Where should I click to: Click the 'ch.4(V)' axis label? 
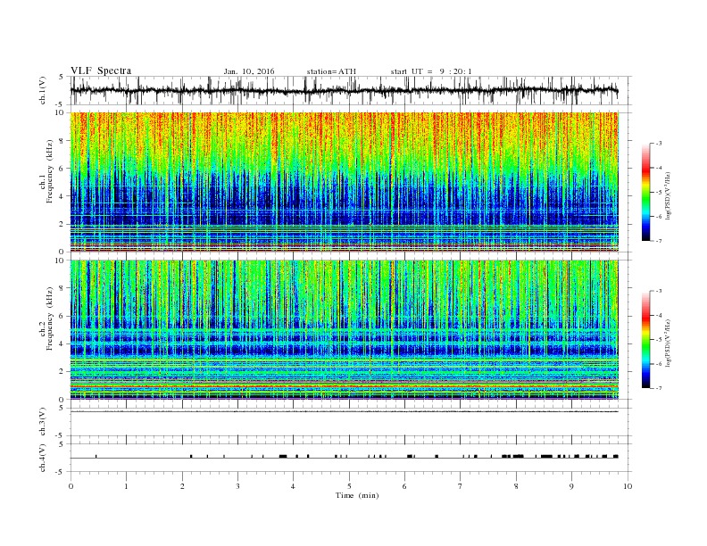[43, 458]
